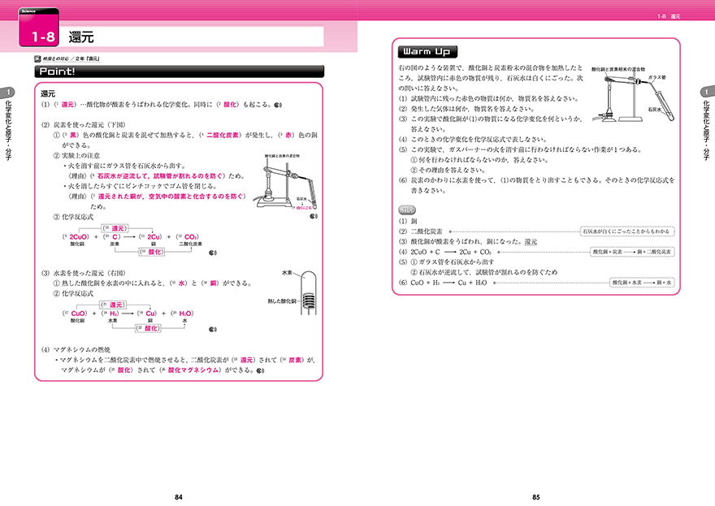
Task: Select left page chapter tab 1 化学変化と原子・分子
Action: (8, 123)
